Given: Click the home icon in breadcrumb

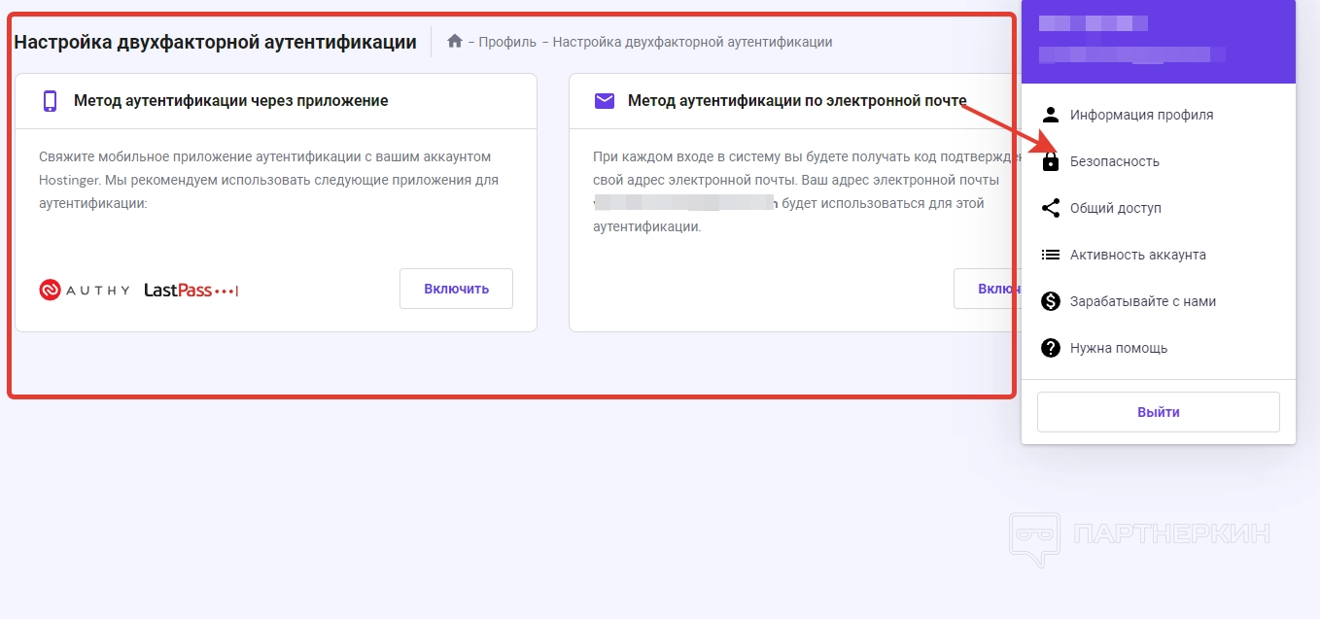Looking at the screenshot, I should click(454, 41).
